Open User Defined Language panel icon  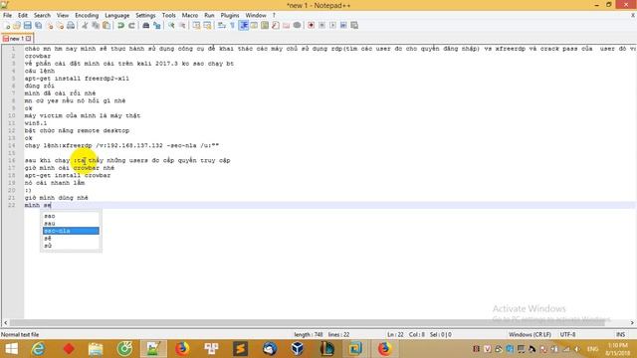(254, 26)
